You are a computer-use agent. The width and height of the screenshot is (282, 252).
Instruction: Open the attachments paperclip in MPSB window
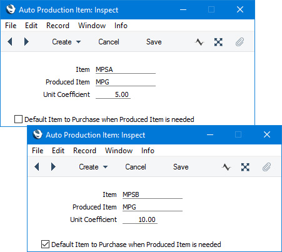coord(266,167)
